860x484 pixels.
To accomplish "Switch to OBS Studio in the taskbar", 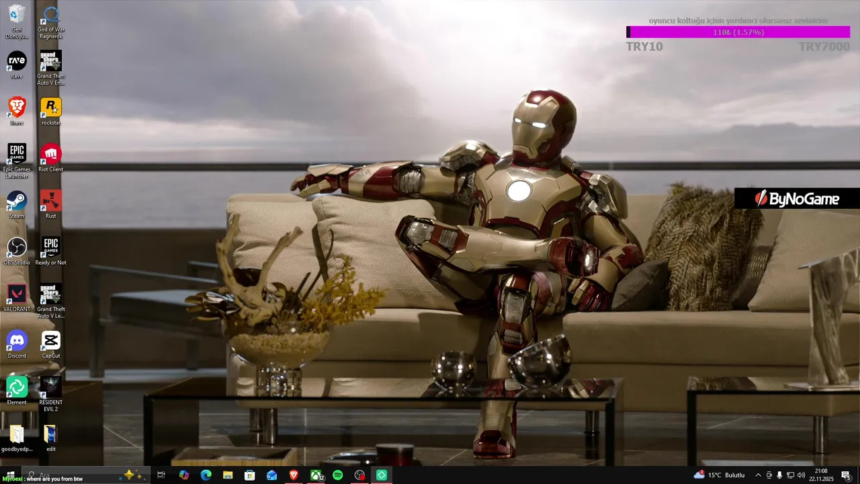I will click(360, 475).
